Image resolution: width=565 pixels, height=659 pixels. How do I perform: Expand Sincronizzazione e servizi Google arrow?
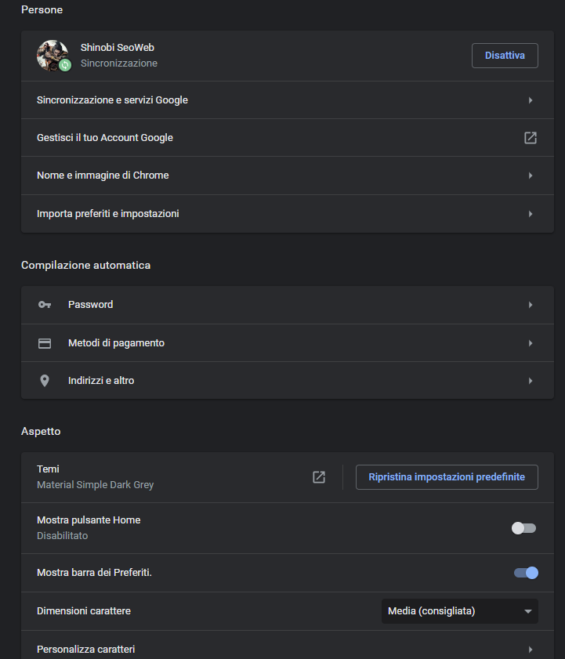pos(531,100)
